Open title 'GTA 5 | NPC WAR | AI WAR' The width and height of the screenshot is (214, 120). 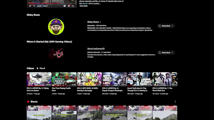[87, 89]
